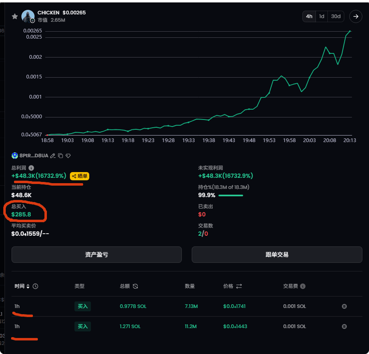Toggle the 总额 currency refresh icon
The height and width of the screenshot is (354, 369).
(135, 286)
